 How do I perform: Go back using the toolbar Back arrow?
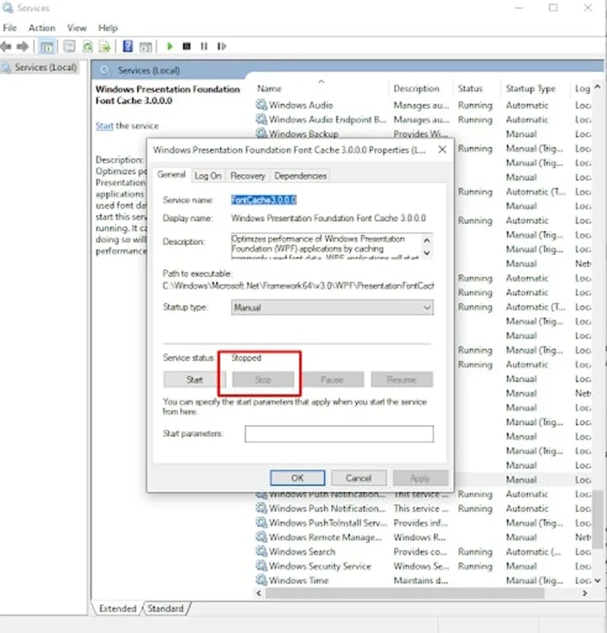pos(5,46)
